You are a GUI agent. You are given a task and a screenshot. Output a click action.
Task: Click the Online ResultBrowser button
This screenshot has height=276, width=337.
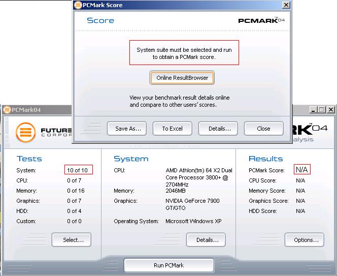click(x=182, y=78)
